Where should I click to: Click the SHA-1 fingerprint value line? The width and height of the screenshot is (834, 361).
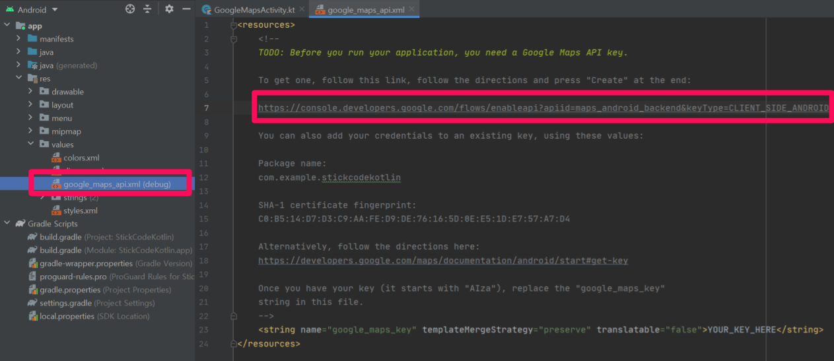414,219
